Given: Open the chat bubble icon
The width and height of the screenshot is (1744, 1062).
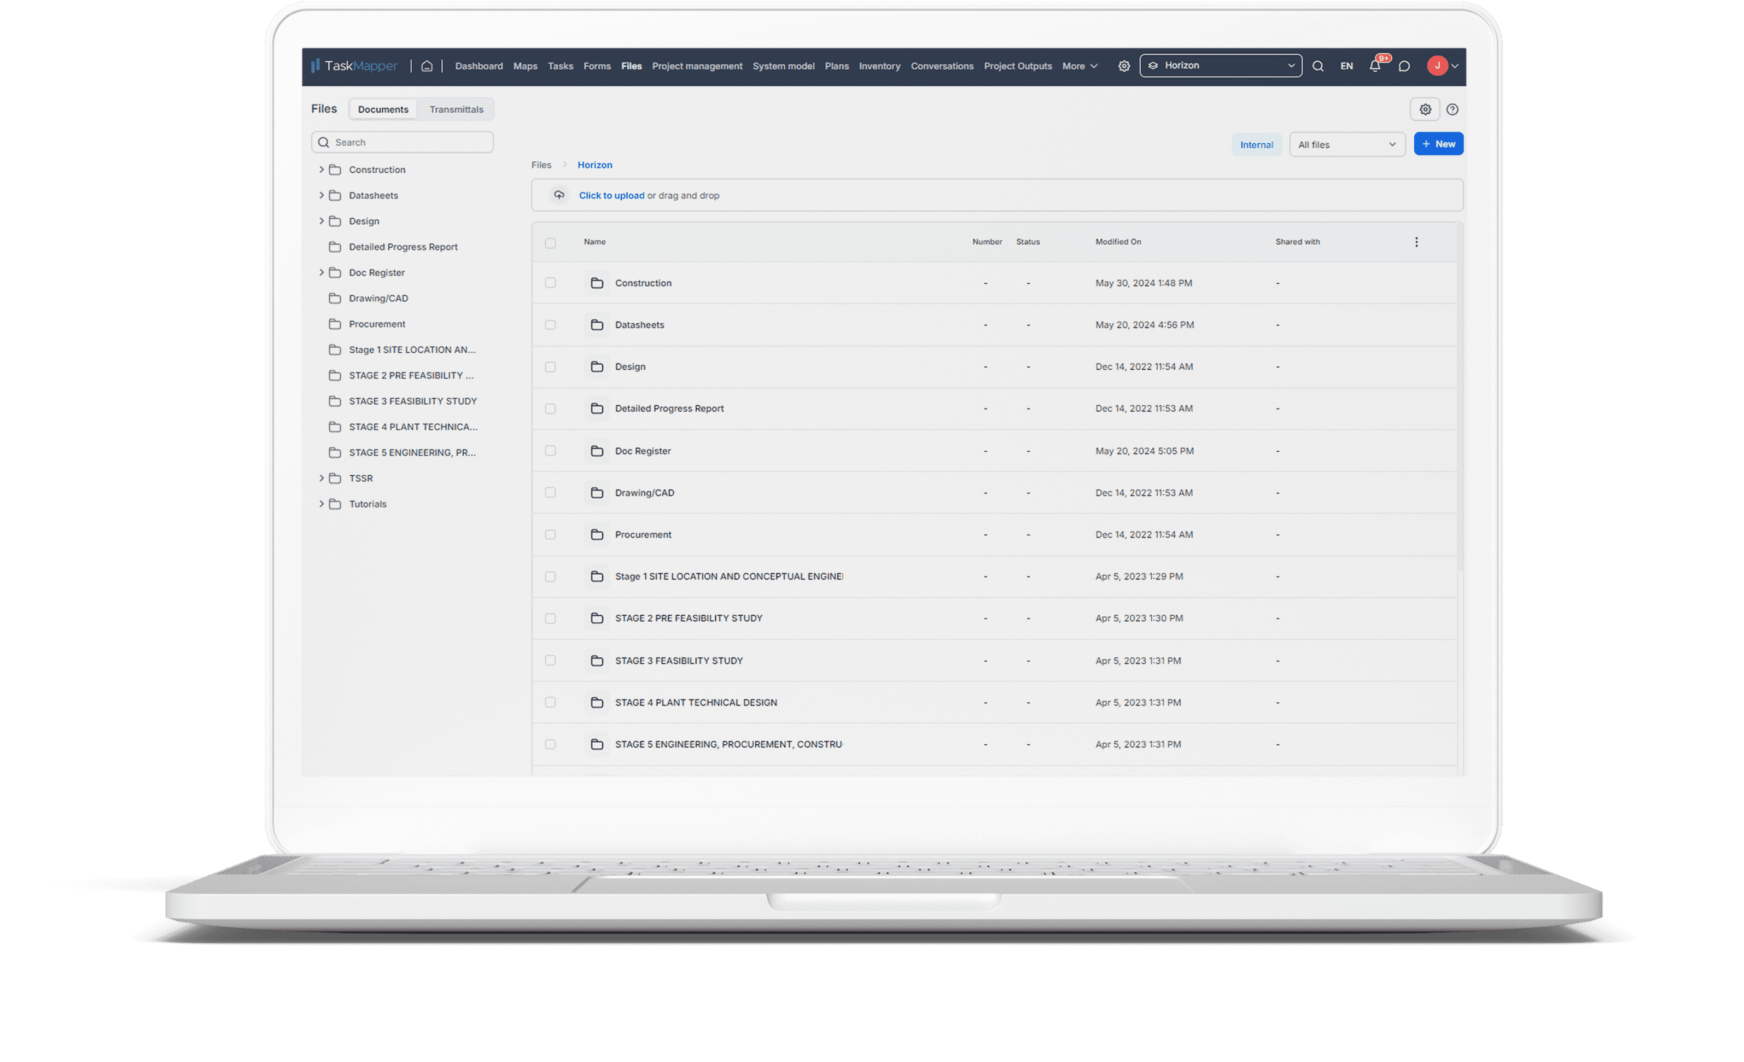Looking at the screenshot, I should (1404, 66).
